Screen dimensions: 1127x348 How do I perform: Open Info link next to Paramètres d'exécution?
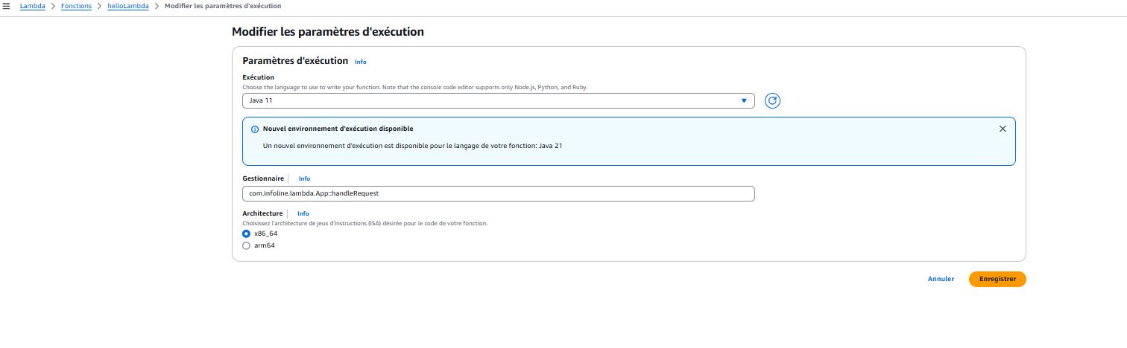[x=360, y=62]
